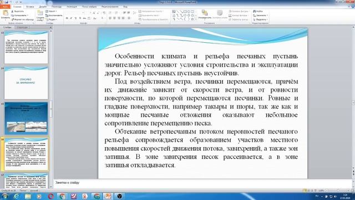355x200 pixels.
Task: Click the increase list level icon
Action: [x=128, y=13]
